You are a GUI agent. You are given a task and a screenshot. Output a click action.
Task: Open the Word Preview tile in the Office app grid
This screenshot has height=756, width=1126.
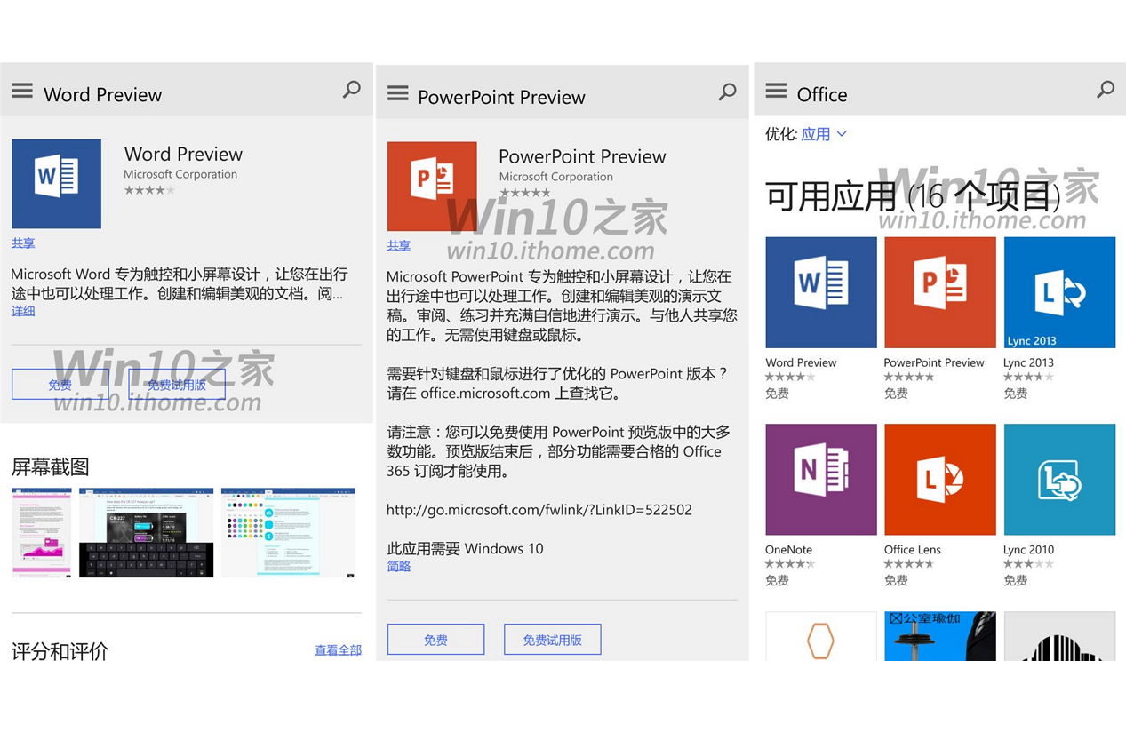pos(821,292)
